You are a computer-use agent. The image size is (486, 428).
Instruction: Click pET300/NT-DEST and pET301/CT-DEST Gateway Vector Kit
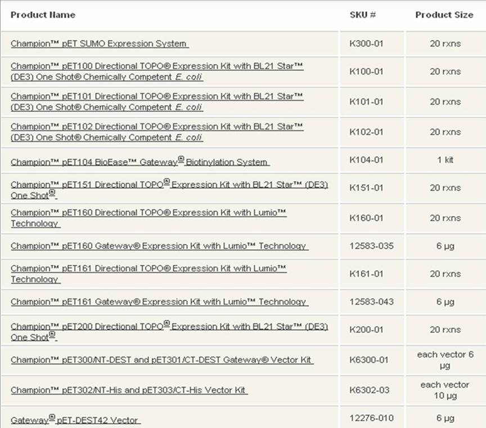(x=161, y=360)
